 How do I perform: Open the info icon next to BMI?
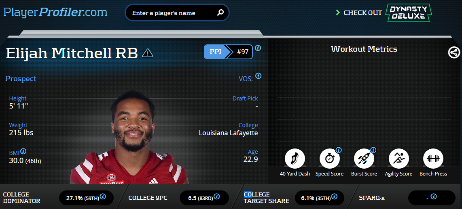tap(23, 151)
